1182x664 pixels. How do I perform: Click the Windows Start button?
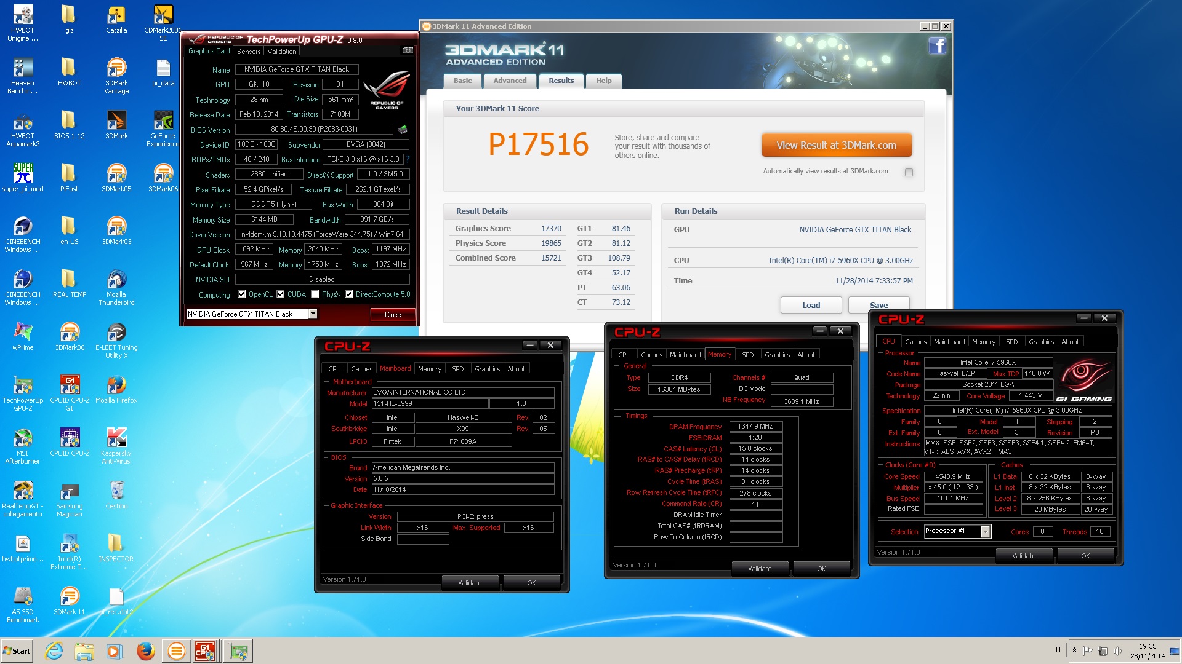[x=17, y=650]
